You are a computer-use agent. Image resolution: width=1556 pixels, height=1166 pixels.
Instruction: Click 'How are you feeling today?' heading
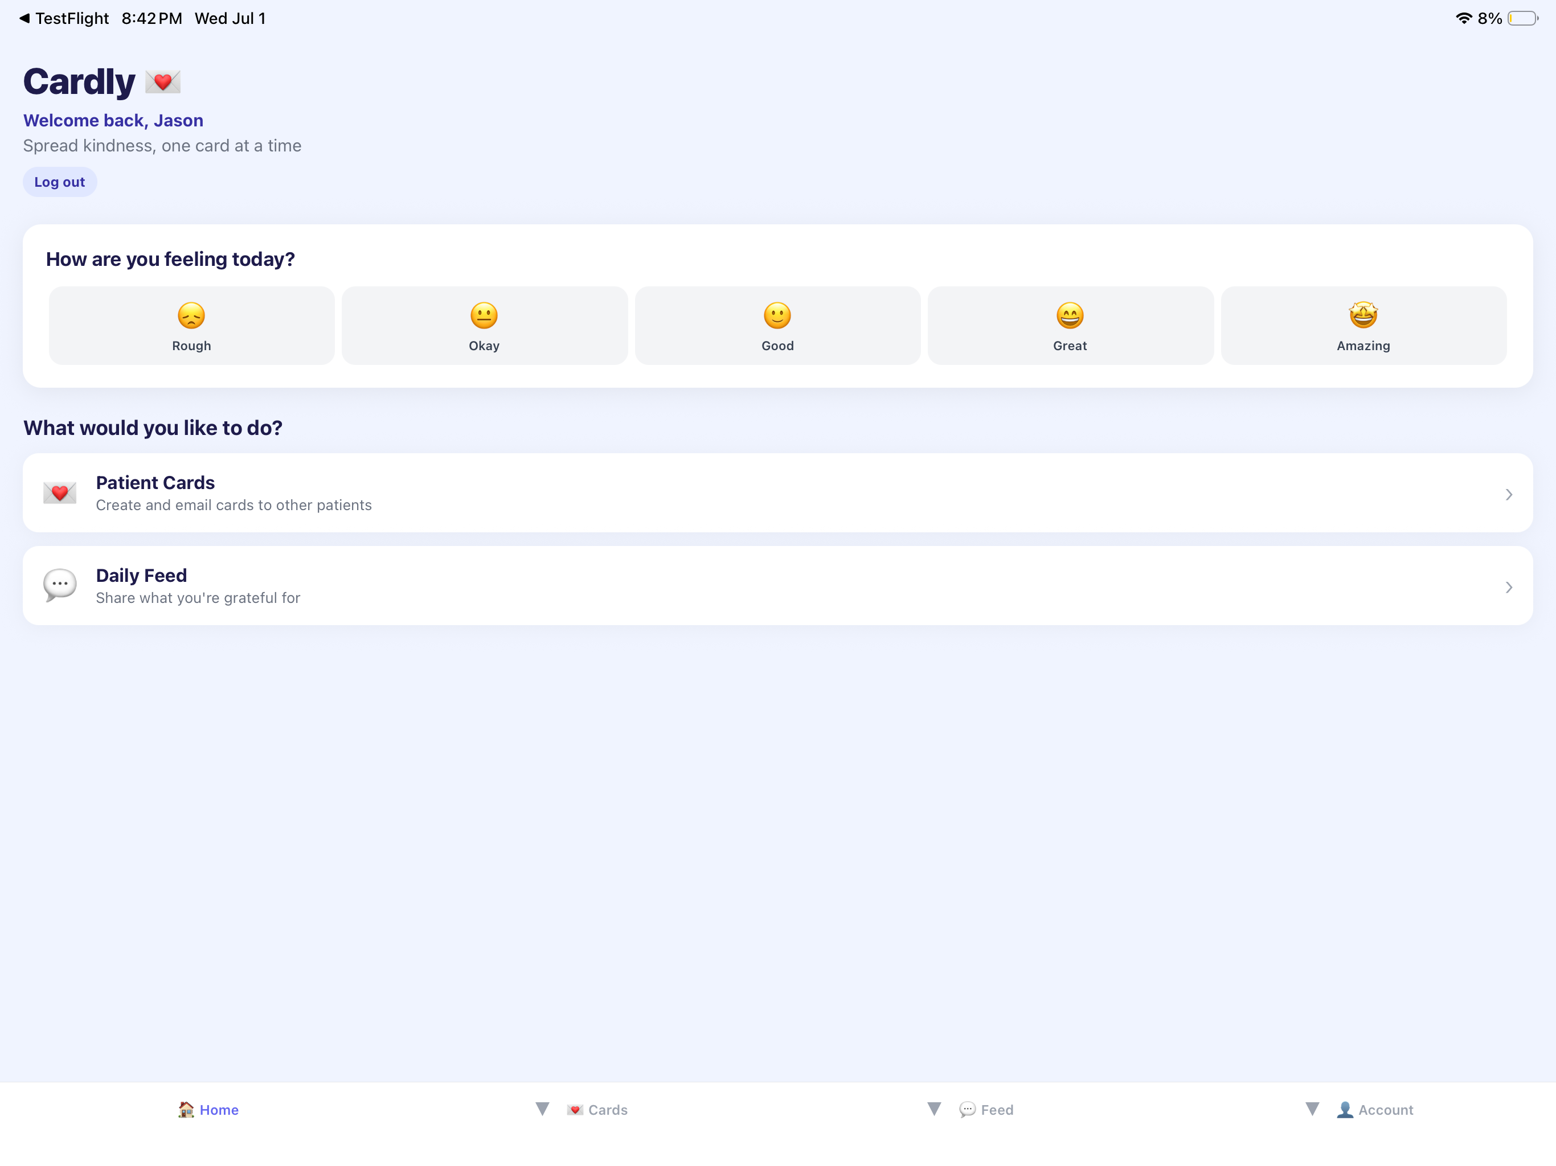point(170,260)
